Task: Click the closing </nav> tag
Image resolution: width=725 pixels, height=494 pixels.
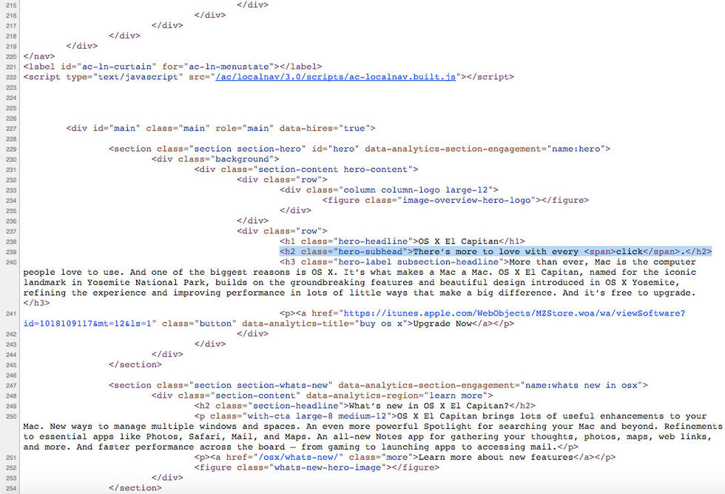Action: pyautogui.click(x=39, y=56)
